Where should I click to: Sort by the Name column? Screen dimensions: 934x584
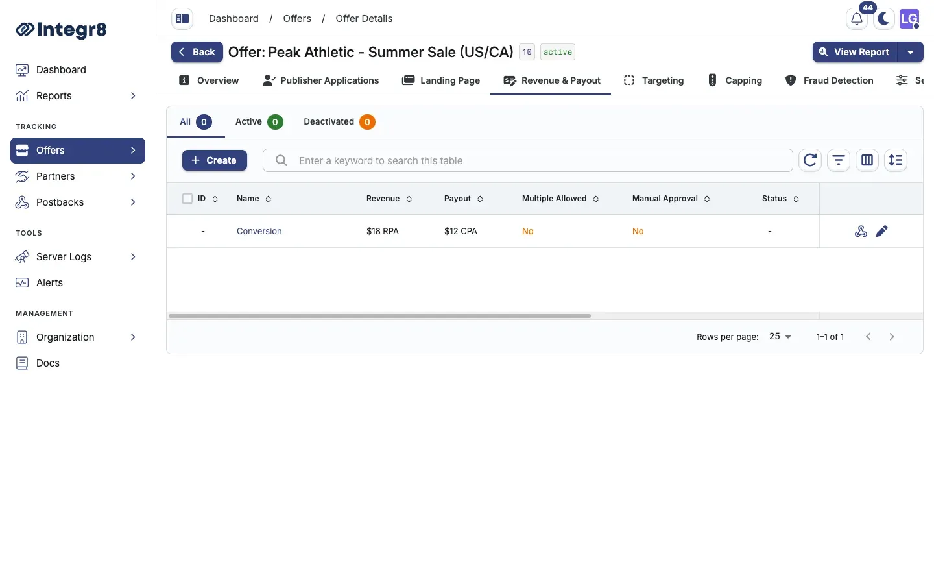tap(254, 199)
